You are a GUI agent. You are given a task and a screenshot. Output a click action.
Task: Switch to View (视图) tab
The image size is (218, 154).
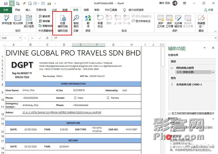(x=86, y=10)
